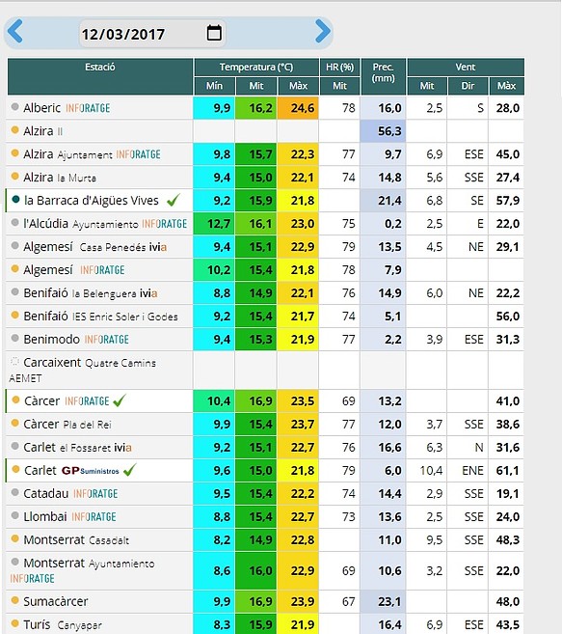Click the 56,3 precipitation cell for Alzira II
Image resolution: width=562 pixels, height=634 pixels.
(x=383, y=131)
